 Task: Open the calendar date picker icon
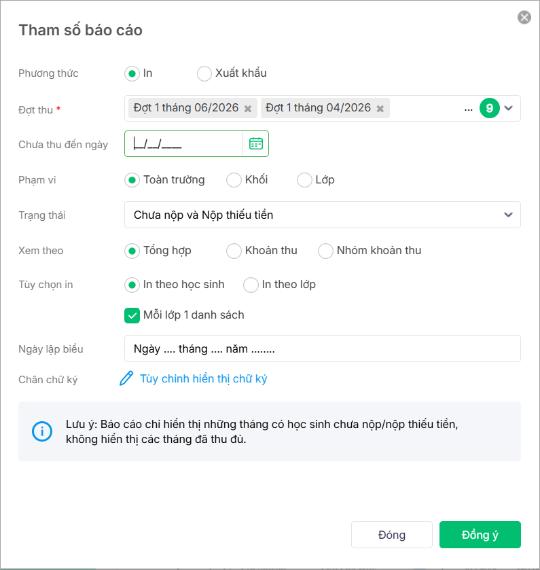(x=255, y=143)
